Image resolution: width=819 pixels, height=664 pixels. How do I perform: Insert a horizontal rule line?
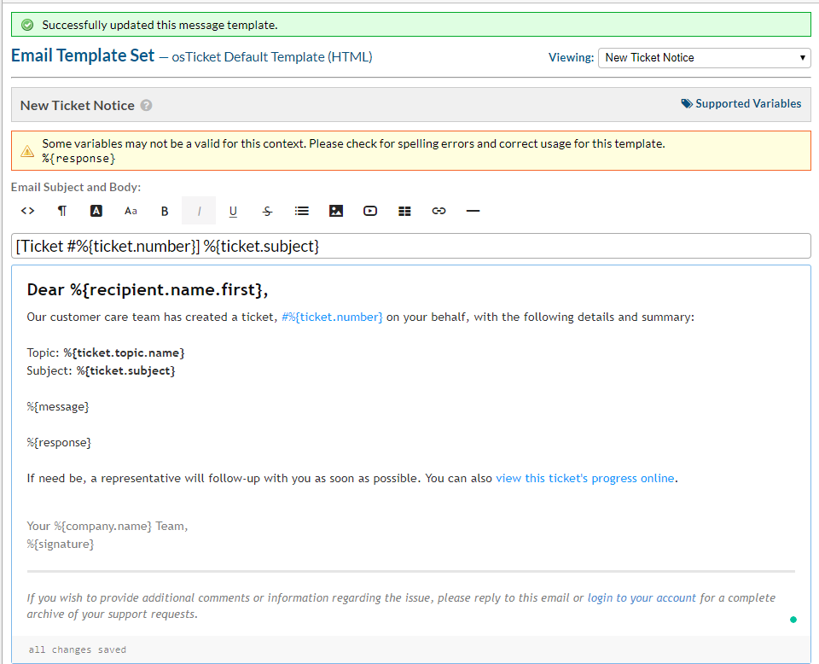click(473, 211)
